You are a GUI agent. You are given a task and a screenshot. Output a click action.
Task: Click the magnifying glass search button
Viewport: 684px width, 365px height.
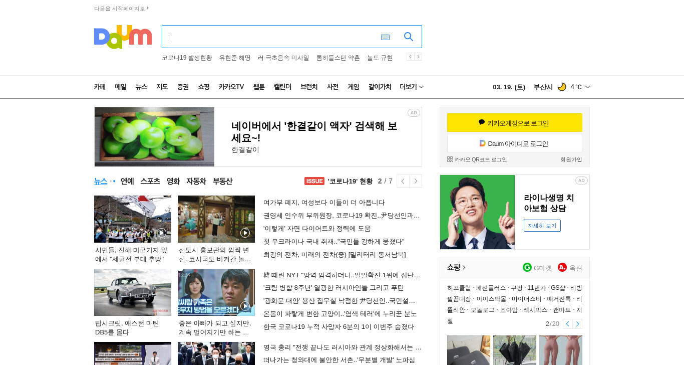point(409,37)
